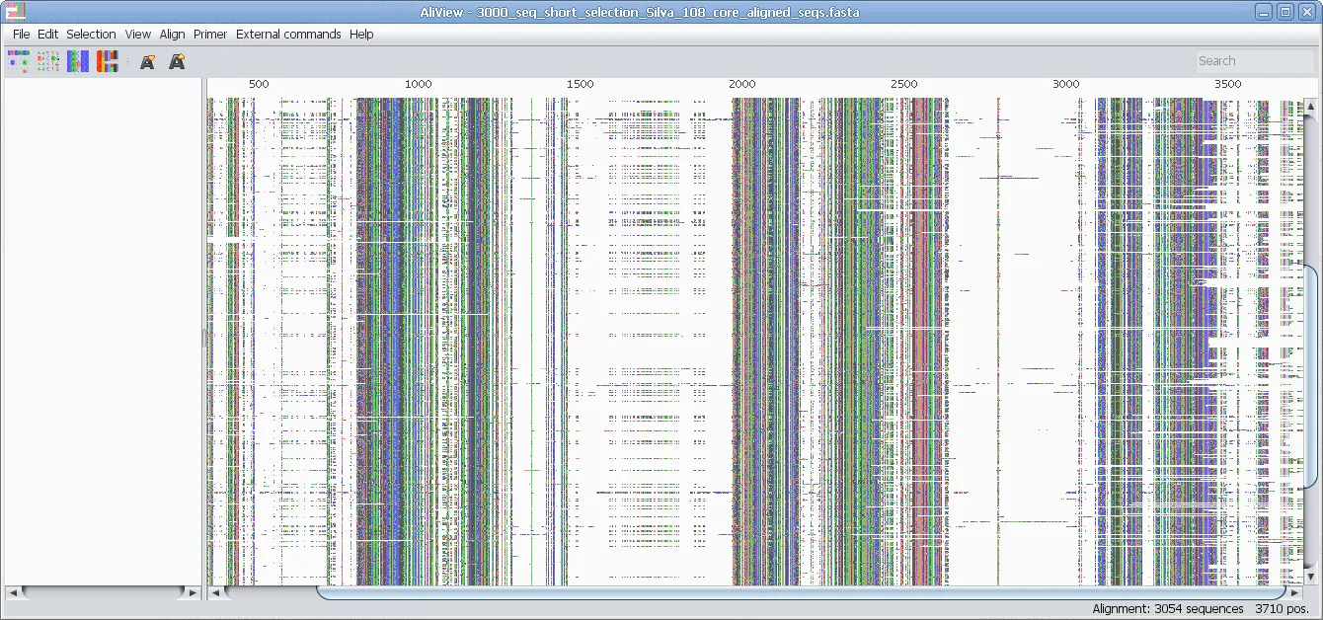Click the first sequence-difference highlight toolbar icon
Image resolution: width=1323 pixels, height=620 pixels.
click(x=19, y=61)
